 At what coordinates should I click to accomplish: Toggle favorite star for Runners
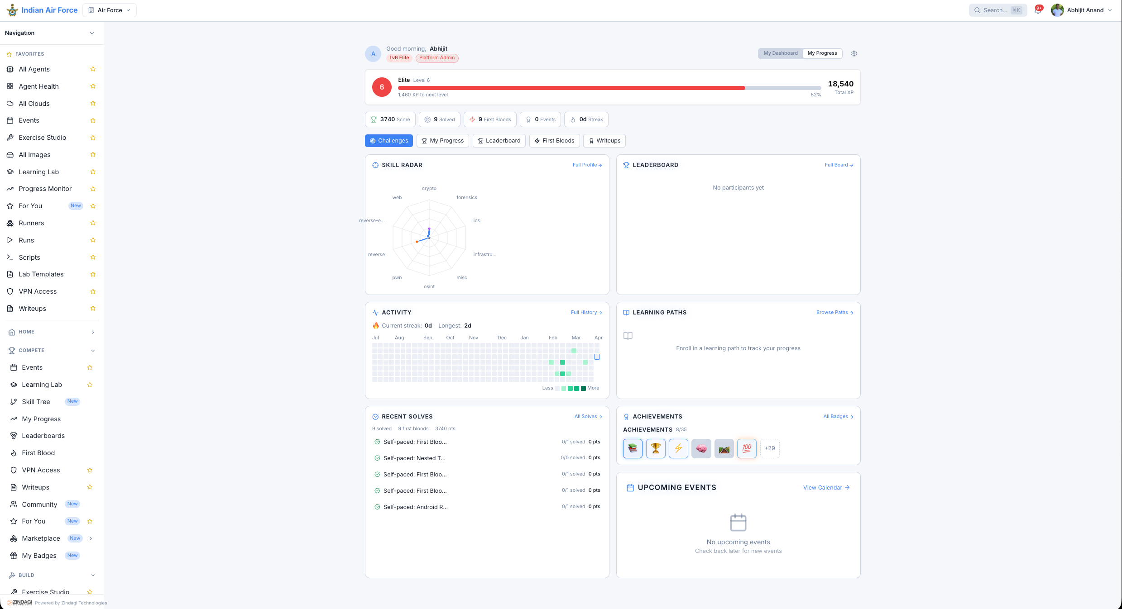tap(93, 223)
